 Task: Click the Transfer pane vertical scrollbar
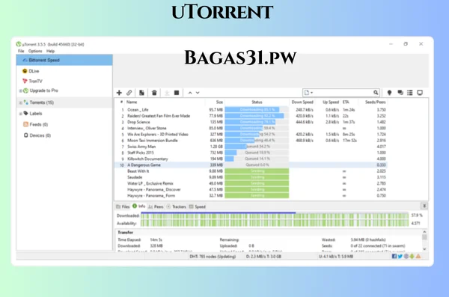pos(424,241)
